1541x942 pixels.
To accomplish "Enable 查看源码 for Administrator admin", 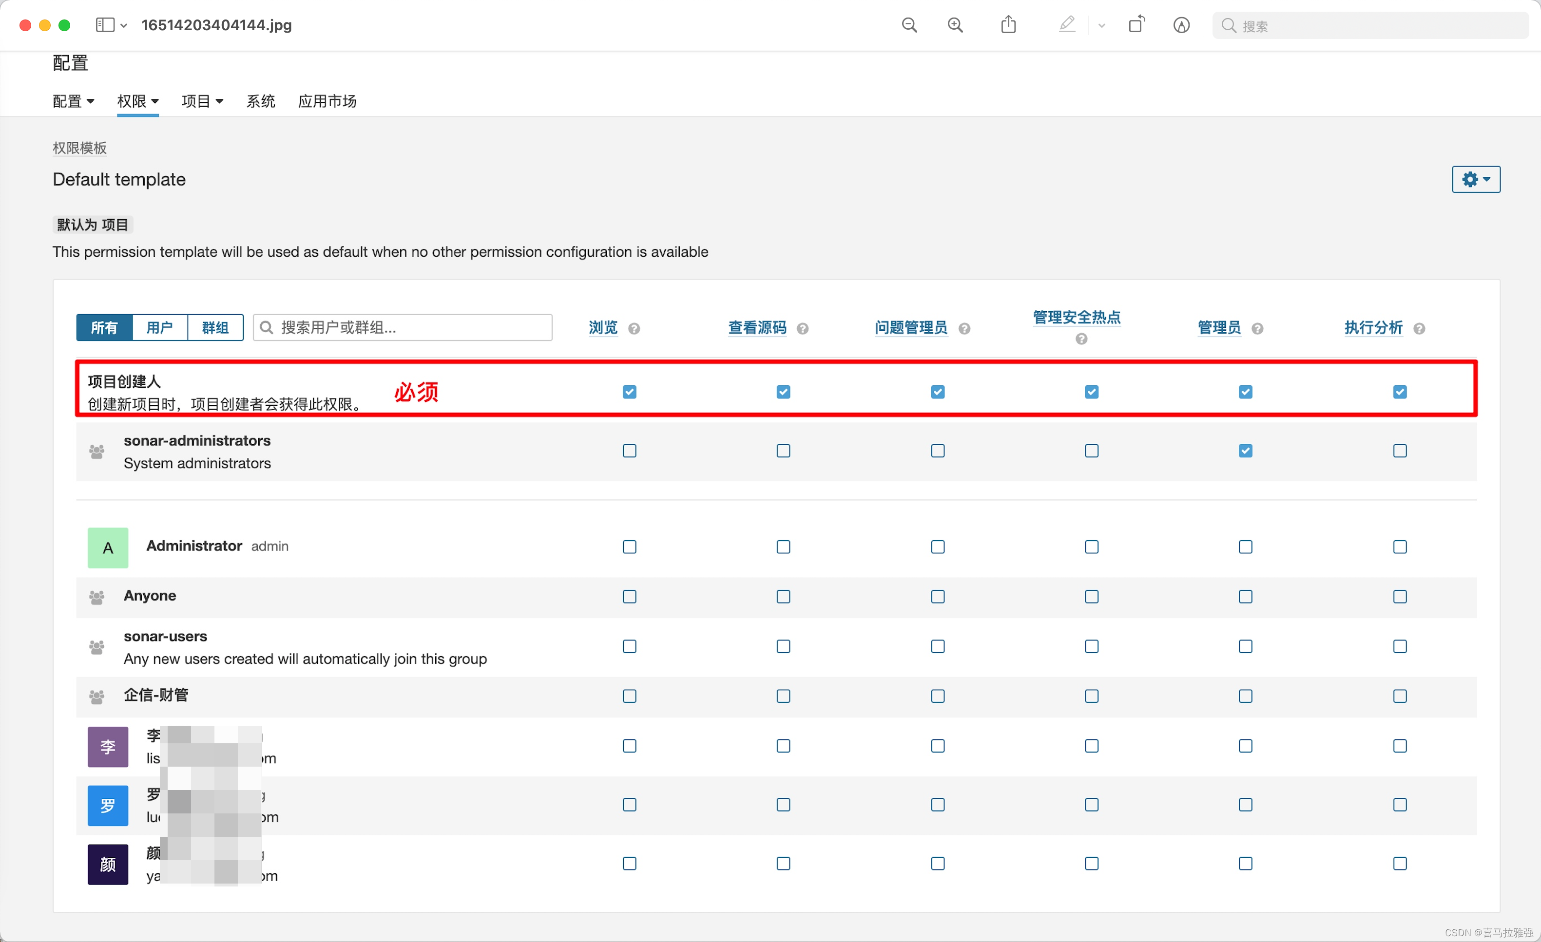I will click(783, 547).
